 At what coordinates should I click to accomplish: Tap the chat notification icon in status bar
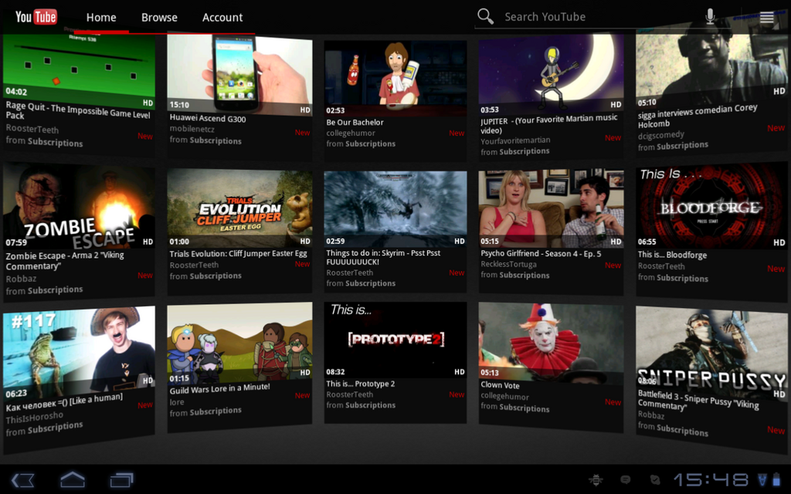[626, 479]
